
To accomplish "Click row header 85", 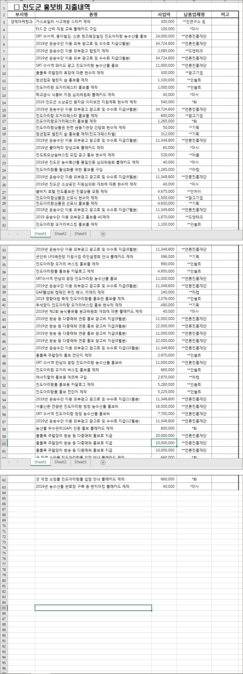I will [4, 608].
